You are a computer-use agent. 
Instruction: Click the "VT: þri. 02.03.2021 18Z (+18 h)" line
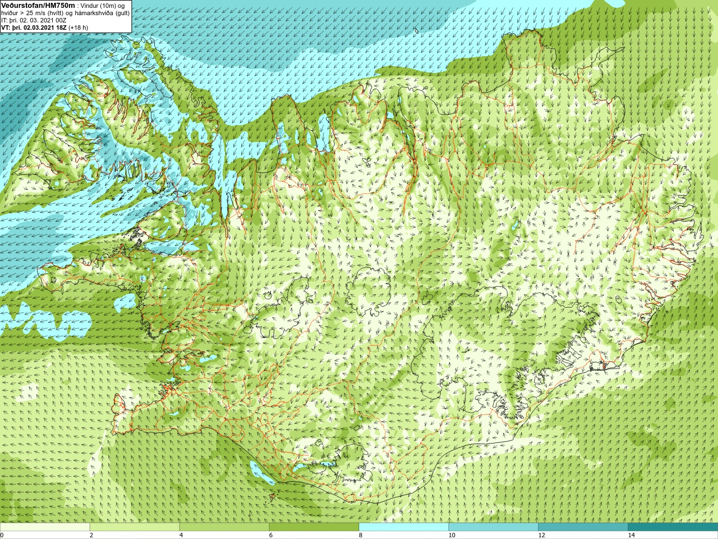click(44, 28)
